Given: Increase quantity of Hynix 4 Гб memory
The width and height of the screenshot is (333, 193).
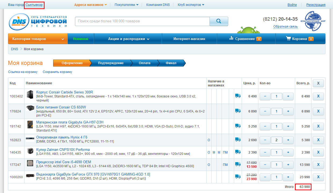Looking at the screenshot, I should click(x=288, y=140).
